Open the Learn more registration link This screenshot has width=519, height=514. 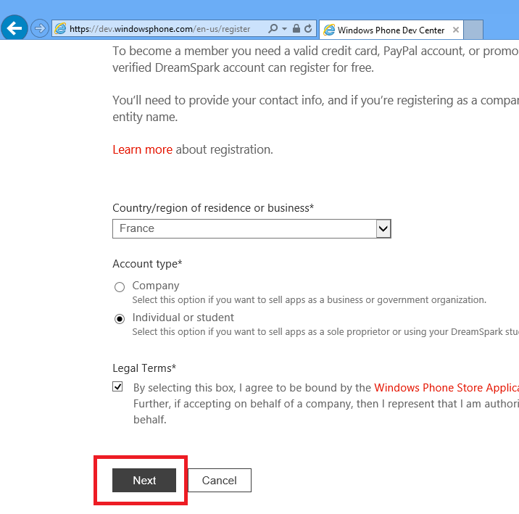click(142, 149)
